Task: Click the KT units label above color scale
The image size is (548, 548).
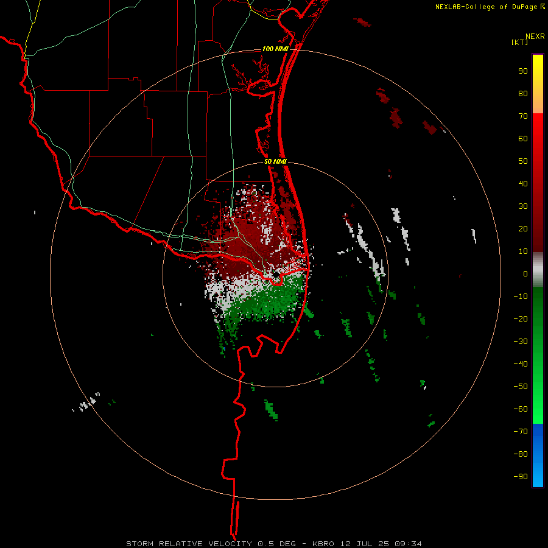Action: click(x=520, y=42)
